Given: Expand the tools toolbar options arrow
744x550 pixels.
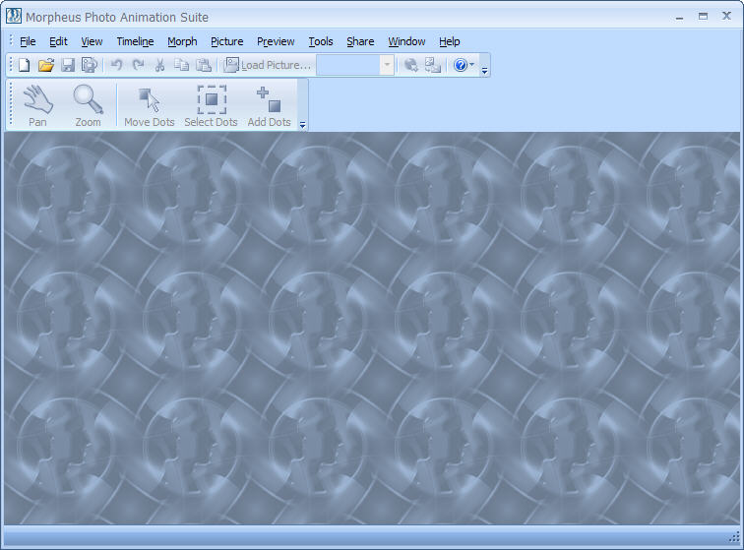Looking at the screenshot, I should coord(303,125).
